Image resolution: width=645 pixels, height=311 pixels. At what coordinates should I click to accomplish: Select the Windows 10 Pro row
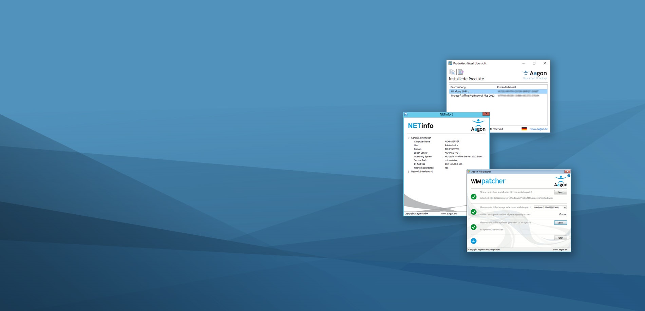(x=498, y=92)
